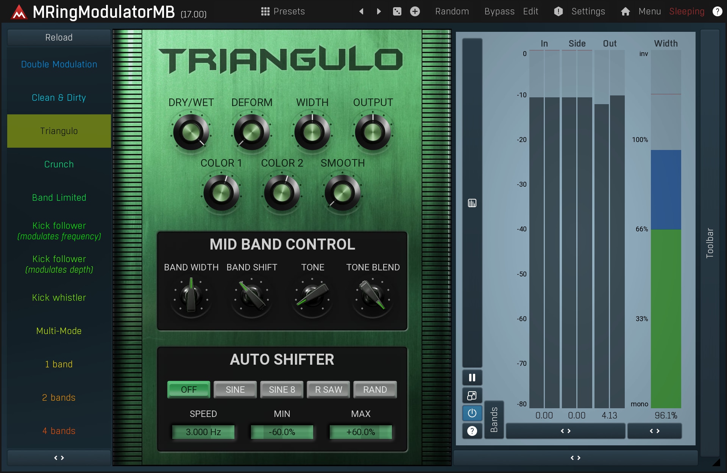The height and width of the screenshot is (473, 727).
Task: Toggle the meters power button
Action: point(472,413)
